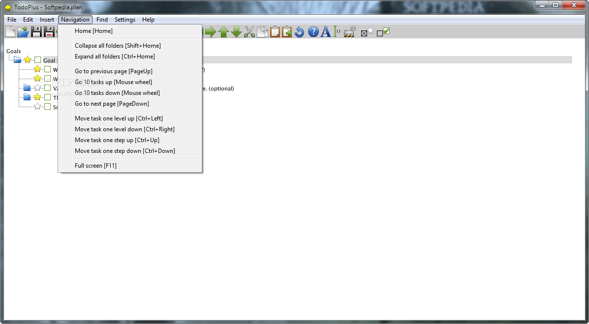
Task: Toggle the empty star on the 'So' row
Action: click(37, 106)
